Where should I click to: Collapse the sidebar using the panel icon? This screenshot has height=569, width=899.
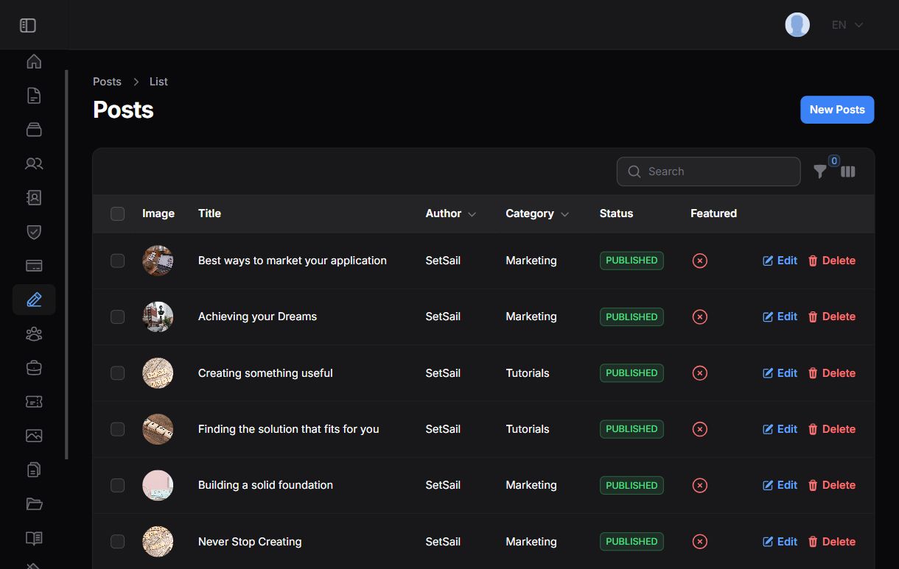[x=28, y=26]
